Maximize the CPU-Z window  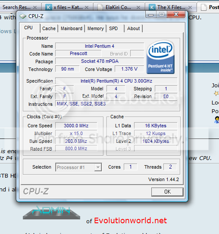(x=162, y=15)
